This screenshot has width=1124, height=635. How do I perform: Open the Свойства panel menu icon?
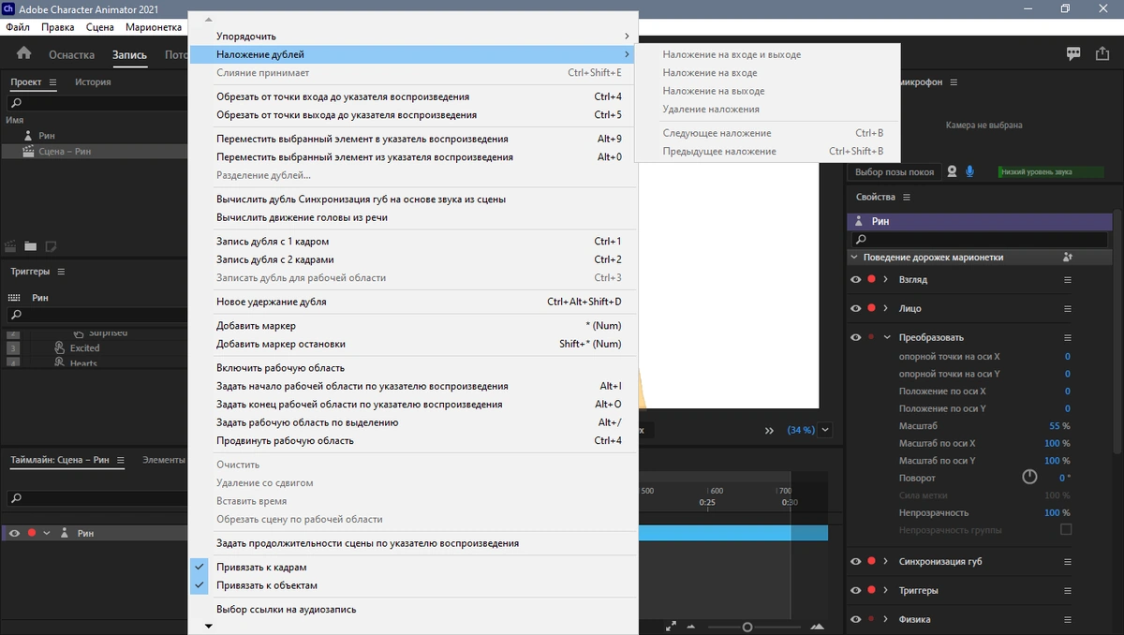907,197
